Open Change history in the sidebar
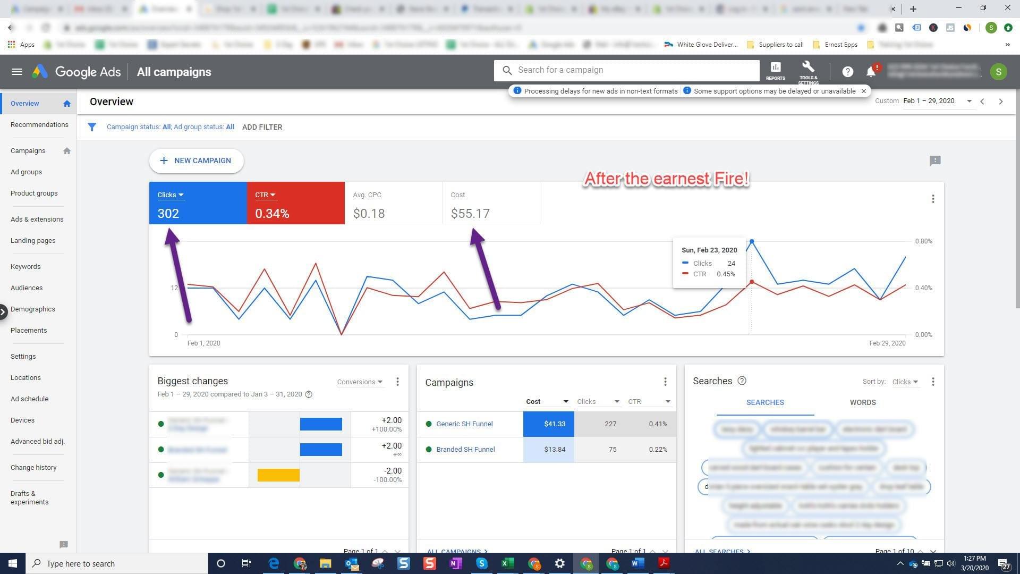The image size is (1020, 574). [33, 468]
